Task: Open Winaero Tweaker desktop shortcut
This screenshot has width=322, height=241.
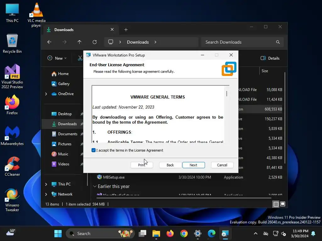Action: (x=12, y=200)
